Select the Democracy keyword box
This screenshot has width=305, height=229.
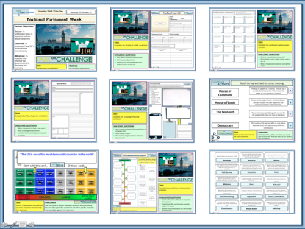pyautogui.click(x=225, y=125)
